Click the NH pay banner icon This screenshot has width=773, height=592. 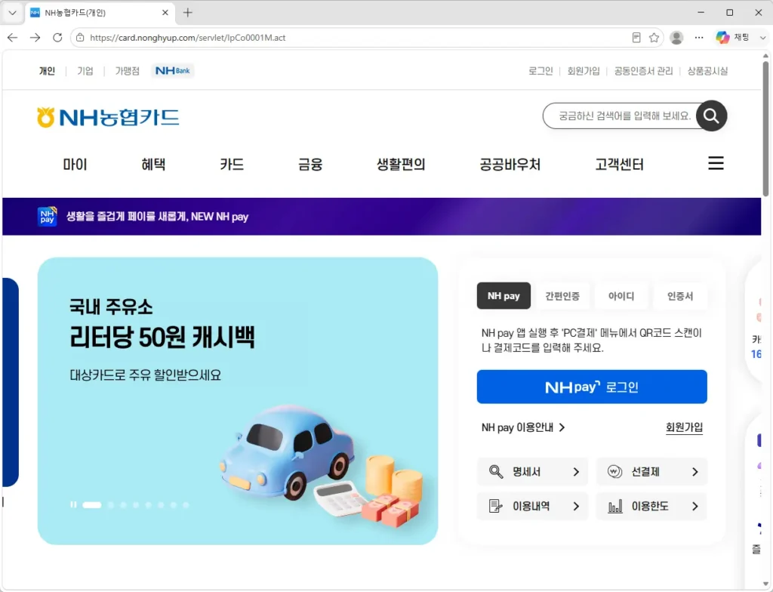pos(48,217)
